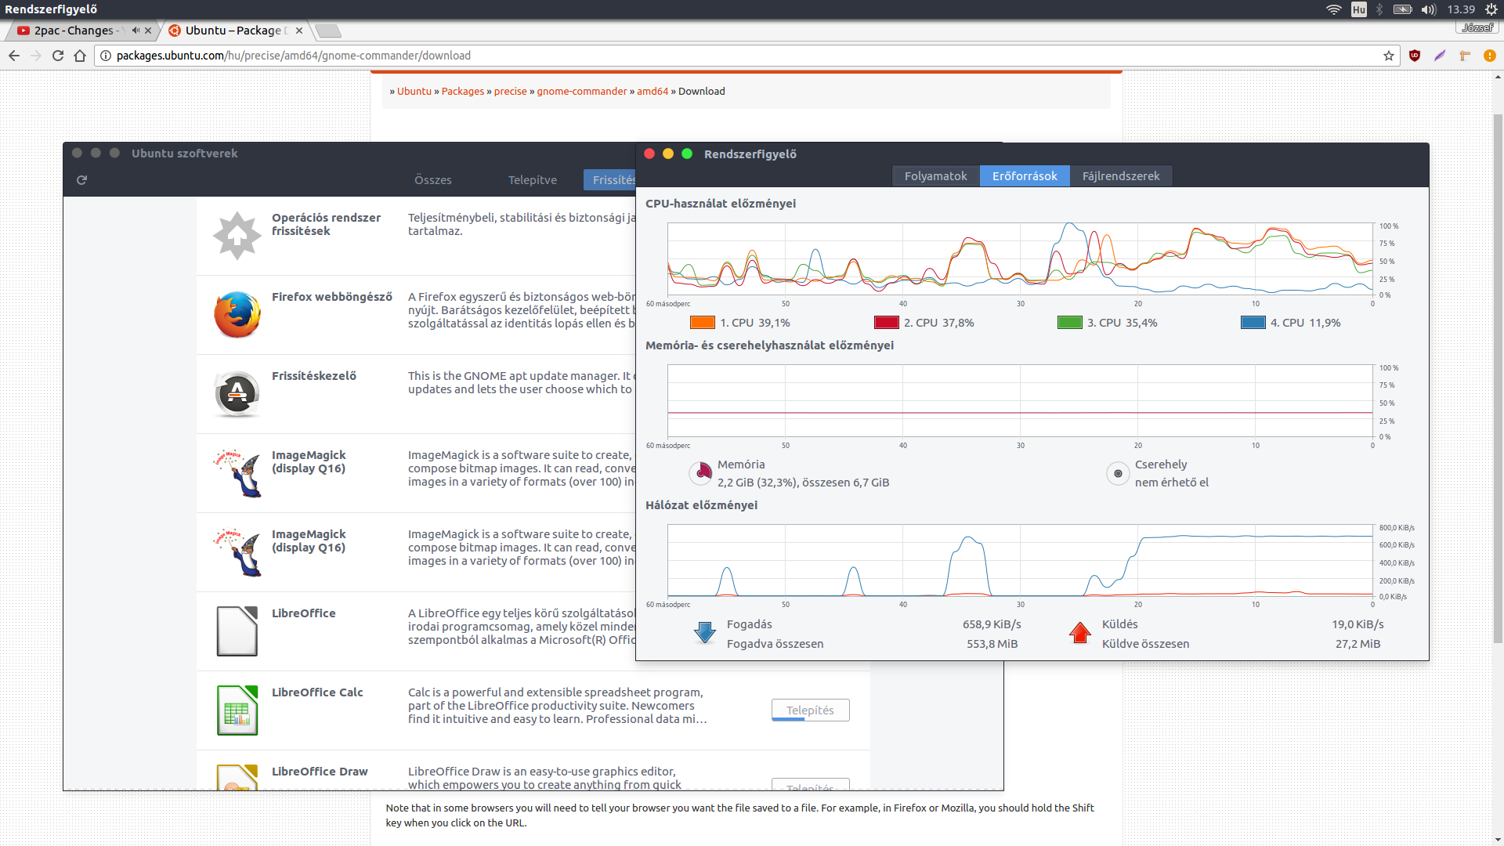The image size is (1504, 846).
Task: Switch to the Fájlrendszerek tab
Action: [x=1121, y=176]
